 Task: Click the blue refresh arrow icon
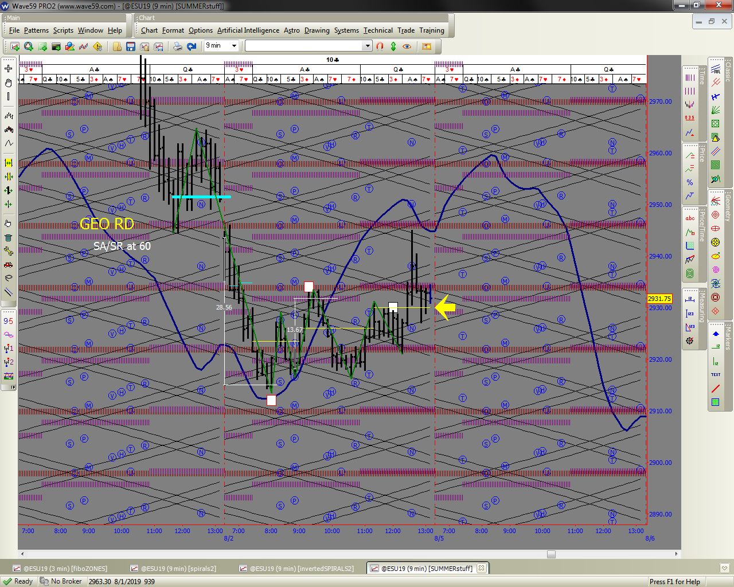pyautogui.click(x=192, y=46)
